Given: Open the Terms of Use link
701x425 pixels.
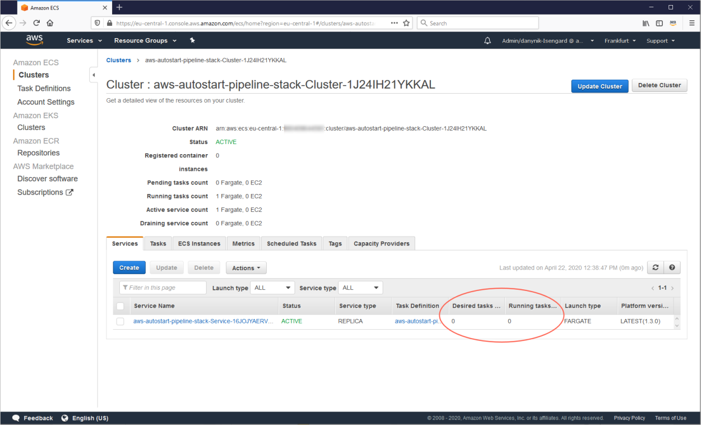Looking at the screenshot, I should tap(670, 418).
